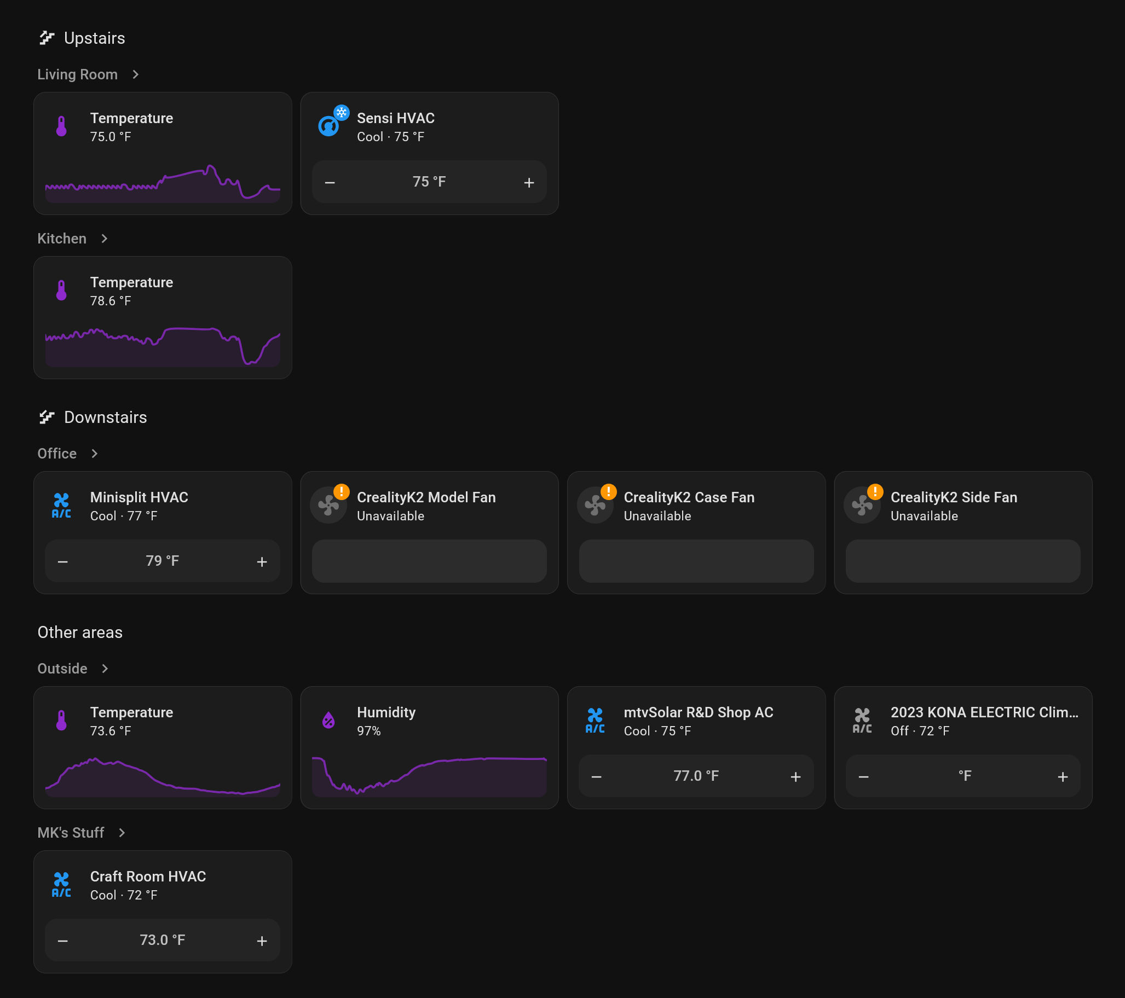Click the Upstairs stairs icon
The image size is (1125, 998).
47,38
